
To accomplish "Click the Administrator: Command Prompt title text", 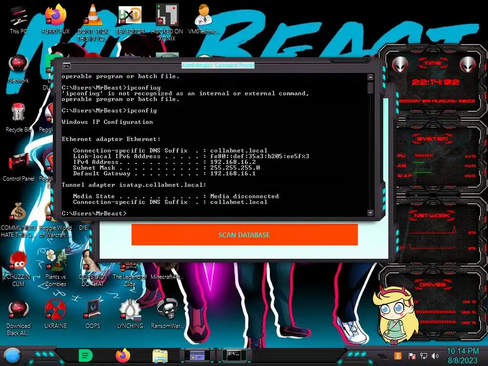I will click(218, 65).
